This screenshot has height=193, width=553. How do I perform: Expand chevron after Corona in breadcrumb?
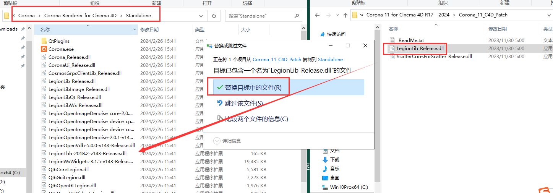pyautogui.click(x=39, y=16)
